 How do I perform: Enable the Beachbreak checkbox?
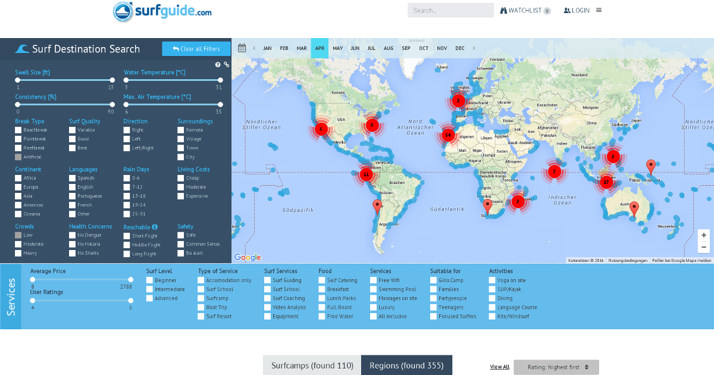pos(18,130)
